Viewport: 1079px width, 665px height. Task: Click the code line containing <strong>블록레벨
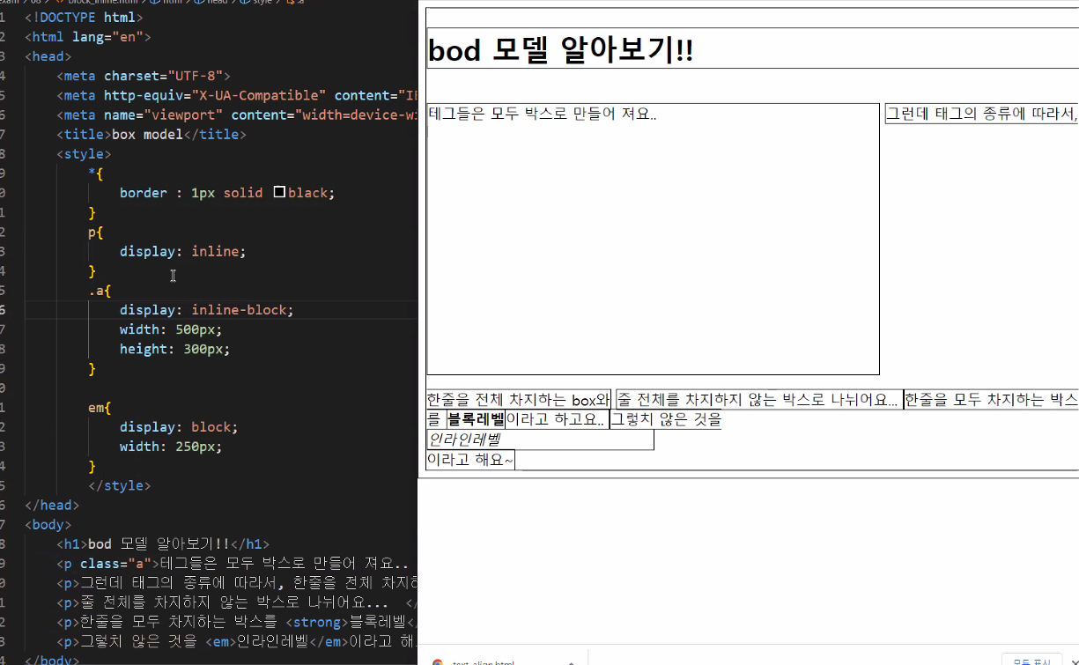coord(237,621)
